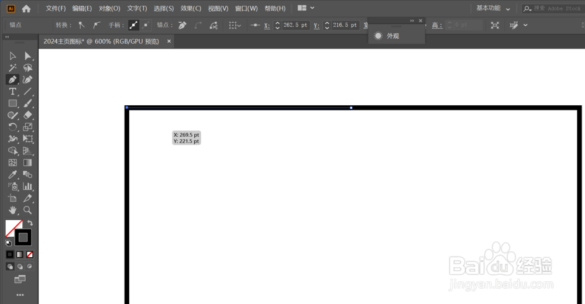
Task: Choose the Lasso tool
Action: click(x=27, y=68)
